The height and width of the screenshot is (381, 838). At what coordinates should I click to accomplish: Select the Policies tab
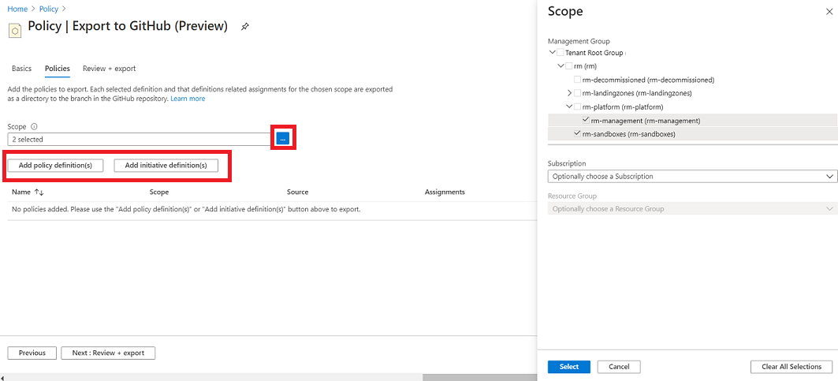pos(58,69)
